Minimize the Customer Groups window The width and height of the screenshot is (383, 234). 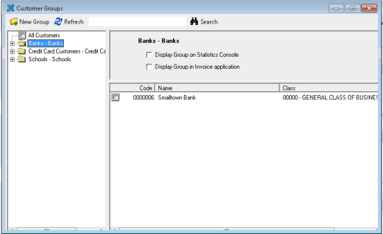pyautogui.click(x=336, y=8)
